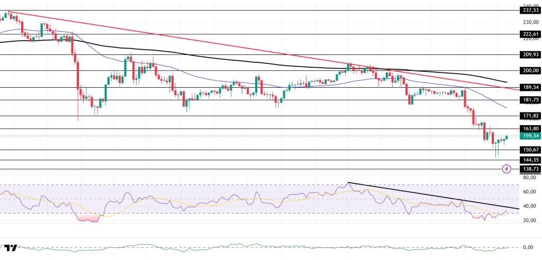The image size is (542, 260).
Task: Click the 150,67 support level label
Action: coord(529,150)
